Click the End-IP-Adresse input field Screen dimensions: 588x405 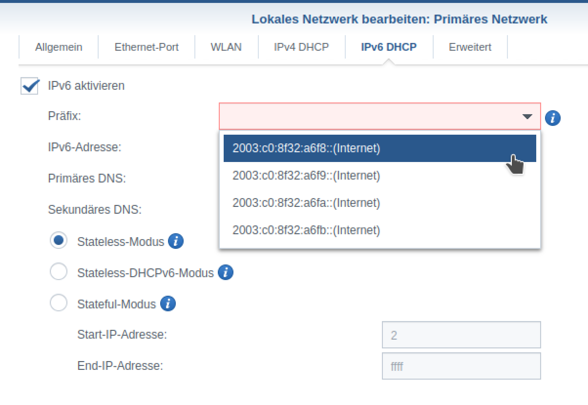click(461, 366)
